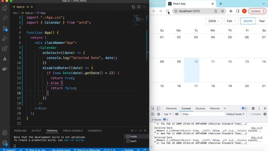Select the Month radio button

[248, 21]
